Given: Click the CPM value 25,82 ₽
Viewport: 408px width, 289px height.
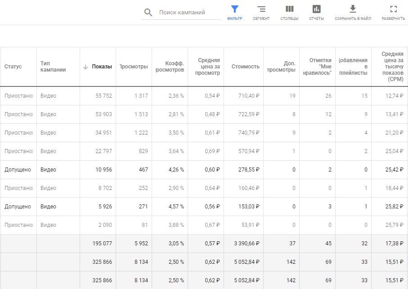Looking at the screenshot, I should [394, 207].
